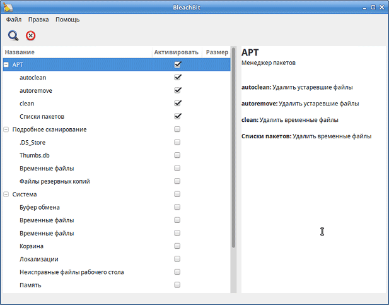Select the autoclean row
The height and width of the screenshot is (305, 389).
[x=117, y=78]
